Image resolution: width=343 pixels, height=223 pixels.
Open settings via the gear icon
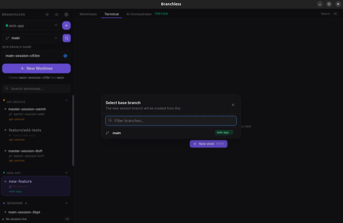click(x=66, y=14)
